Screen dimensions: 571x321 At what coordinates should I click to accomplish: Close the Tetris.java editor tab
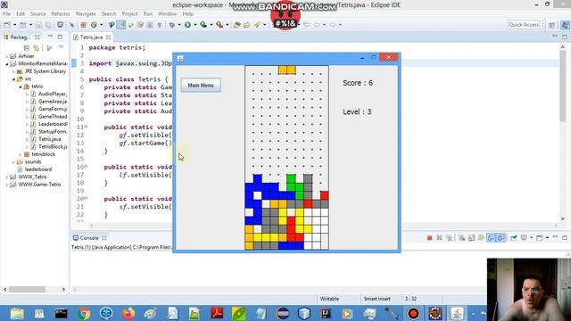point(108,37)
